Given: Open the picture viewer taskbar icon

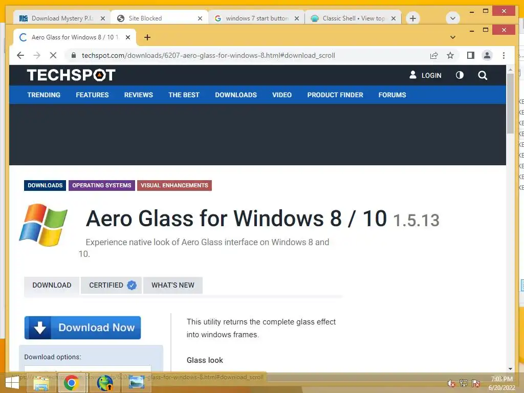Looking at the screenshot, I should click(136, 383).
